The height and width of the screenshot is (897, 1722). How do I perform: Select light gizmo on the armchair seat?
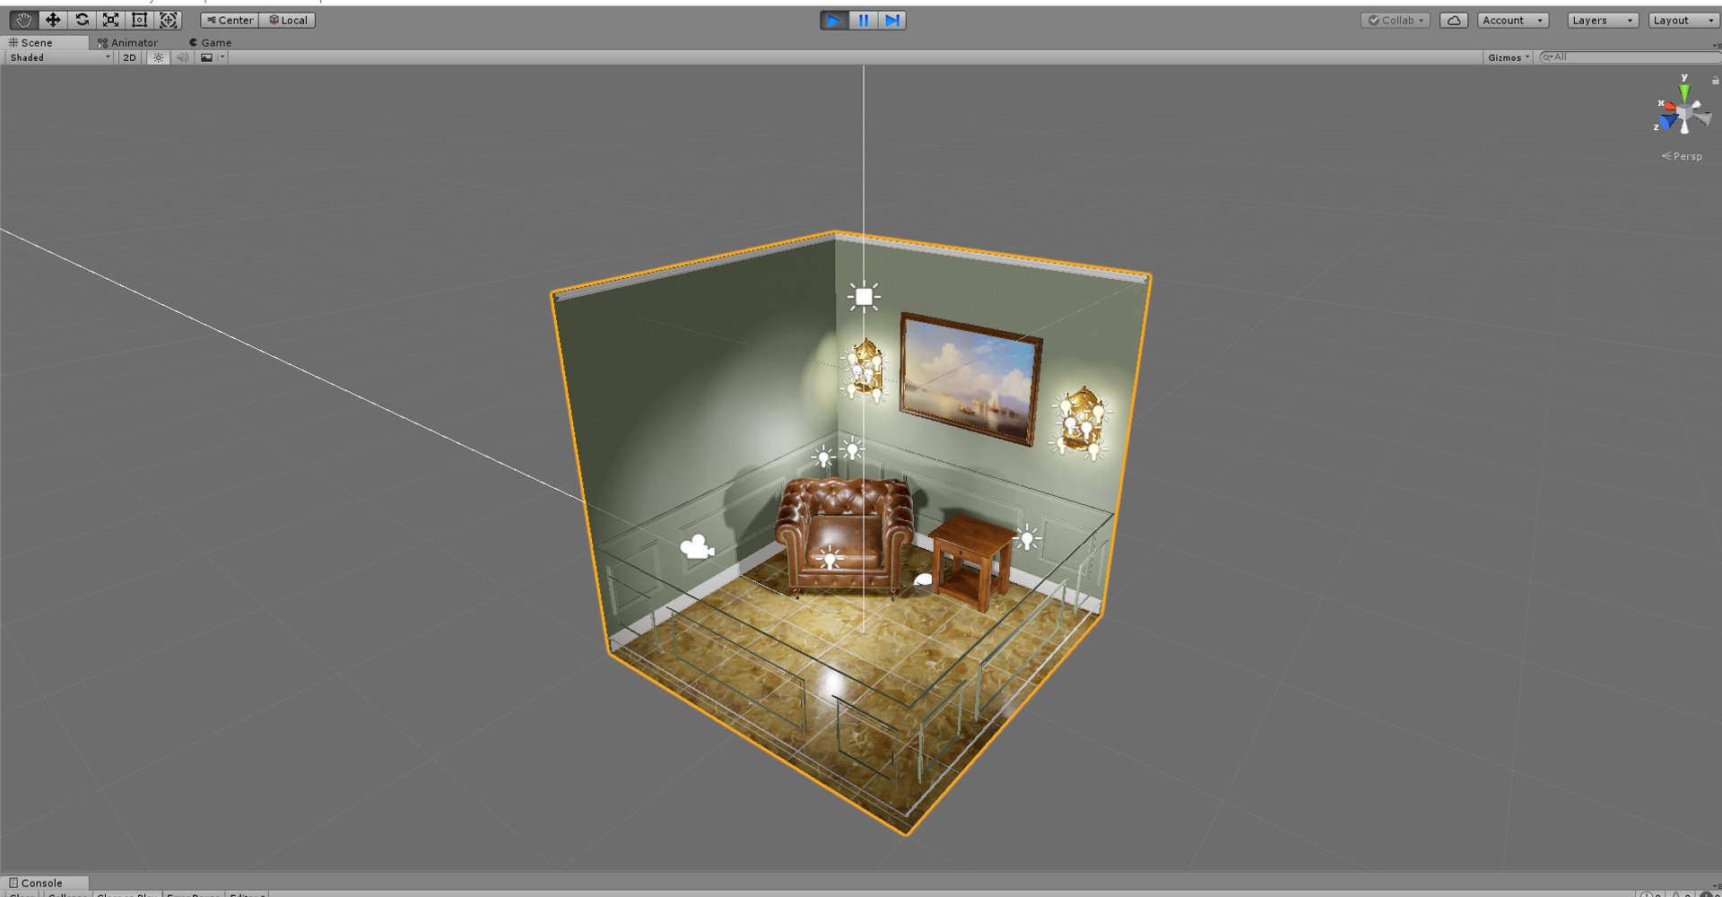[x=830, y=559]
